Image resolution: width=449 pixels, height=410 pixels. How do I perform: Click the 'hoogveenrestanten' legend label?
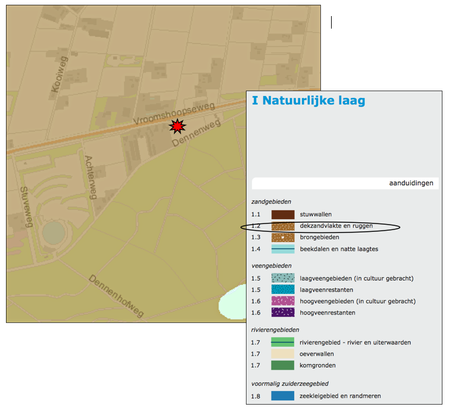pos(328,313)
